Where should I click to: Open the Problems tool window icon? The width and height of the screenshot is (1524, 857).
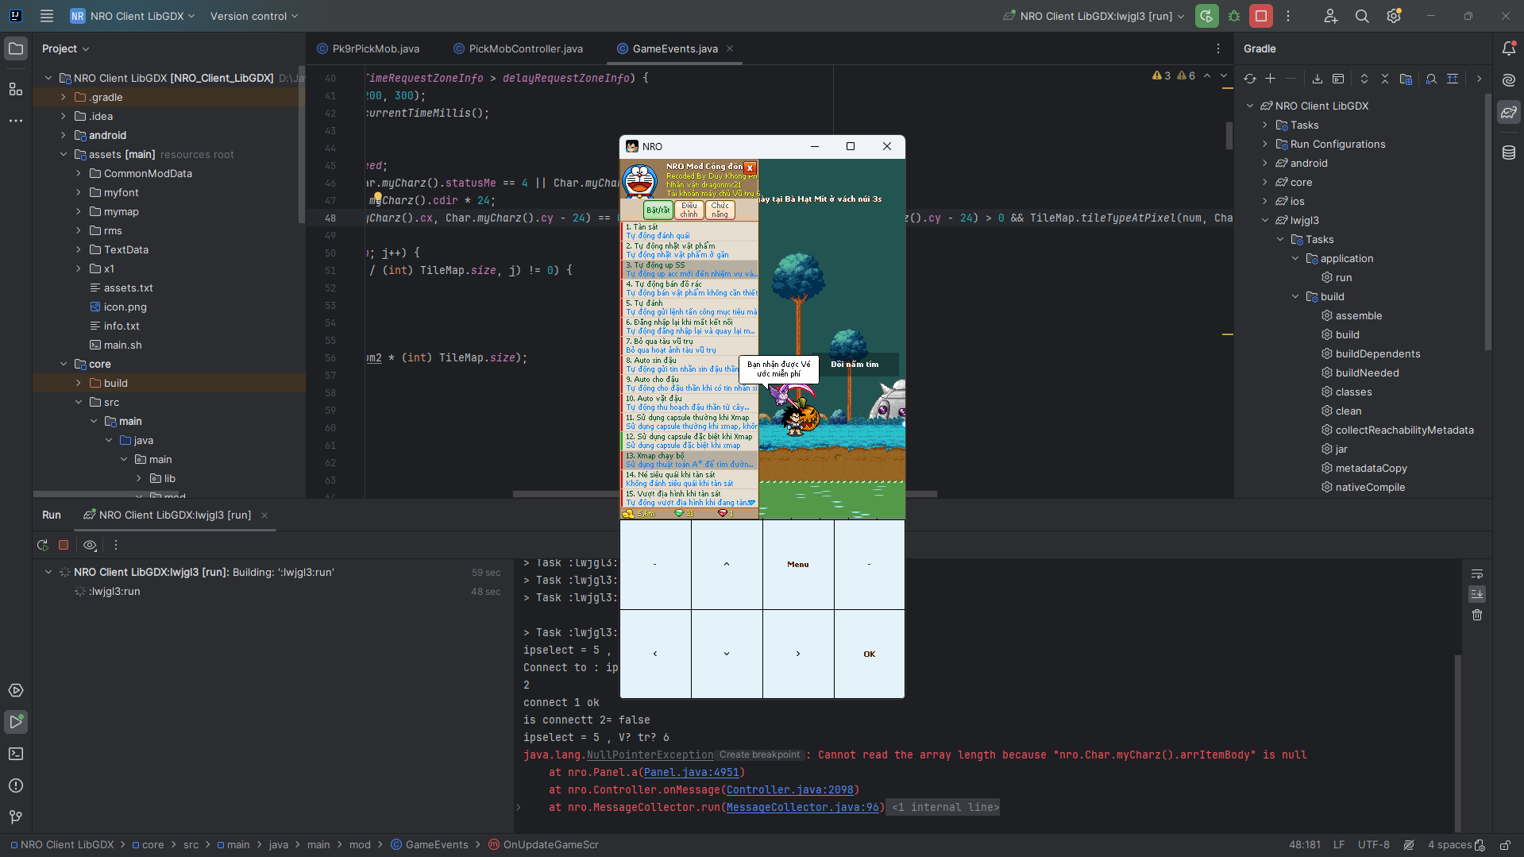point(16,786)
